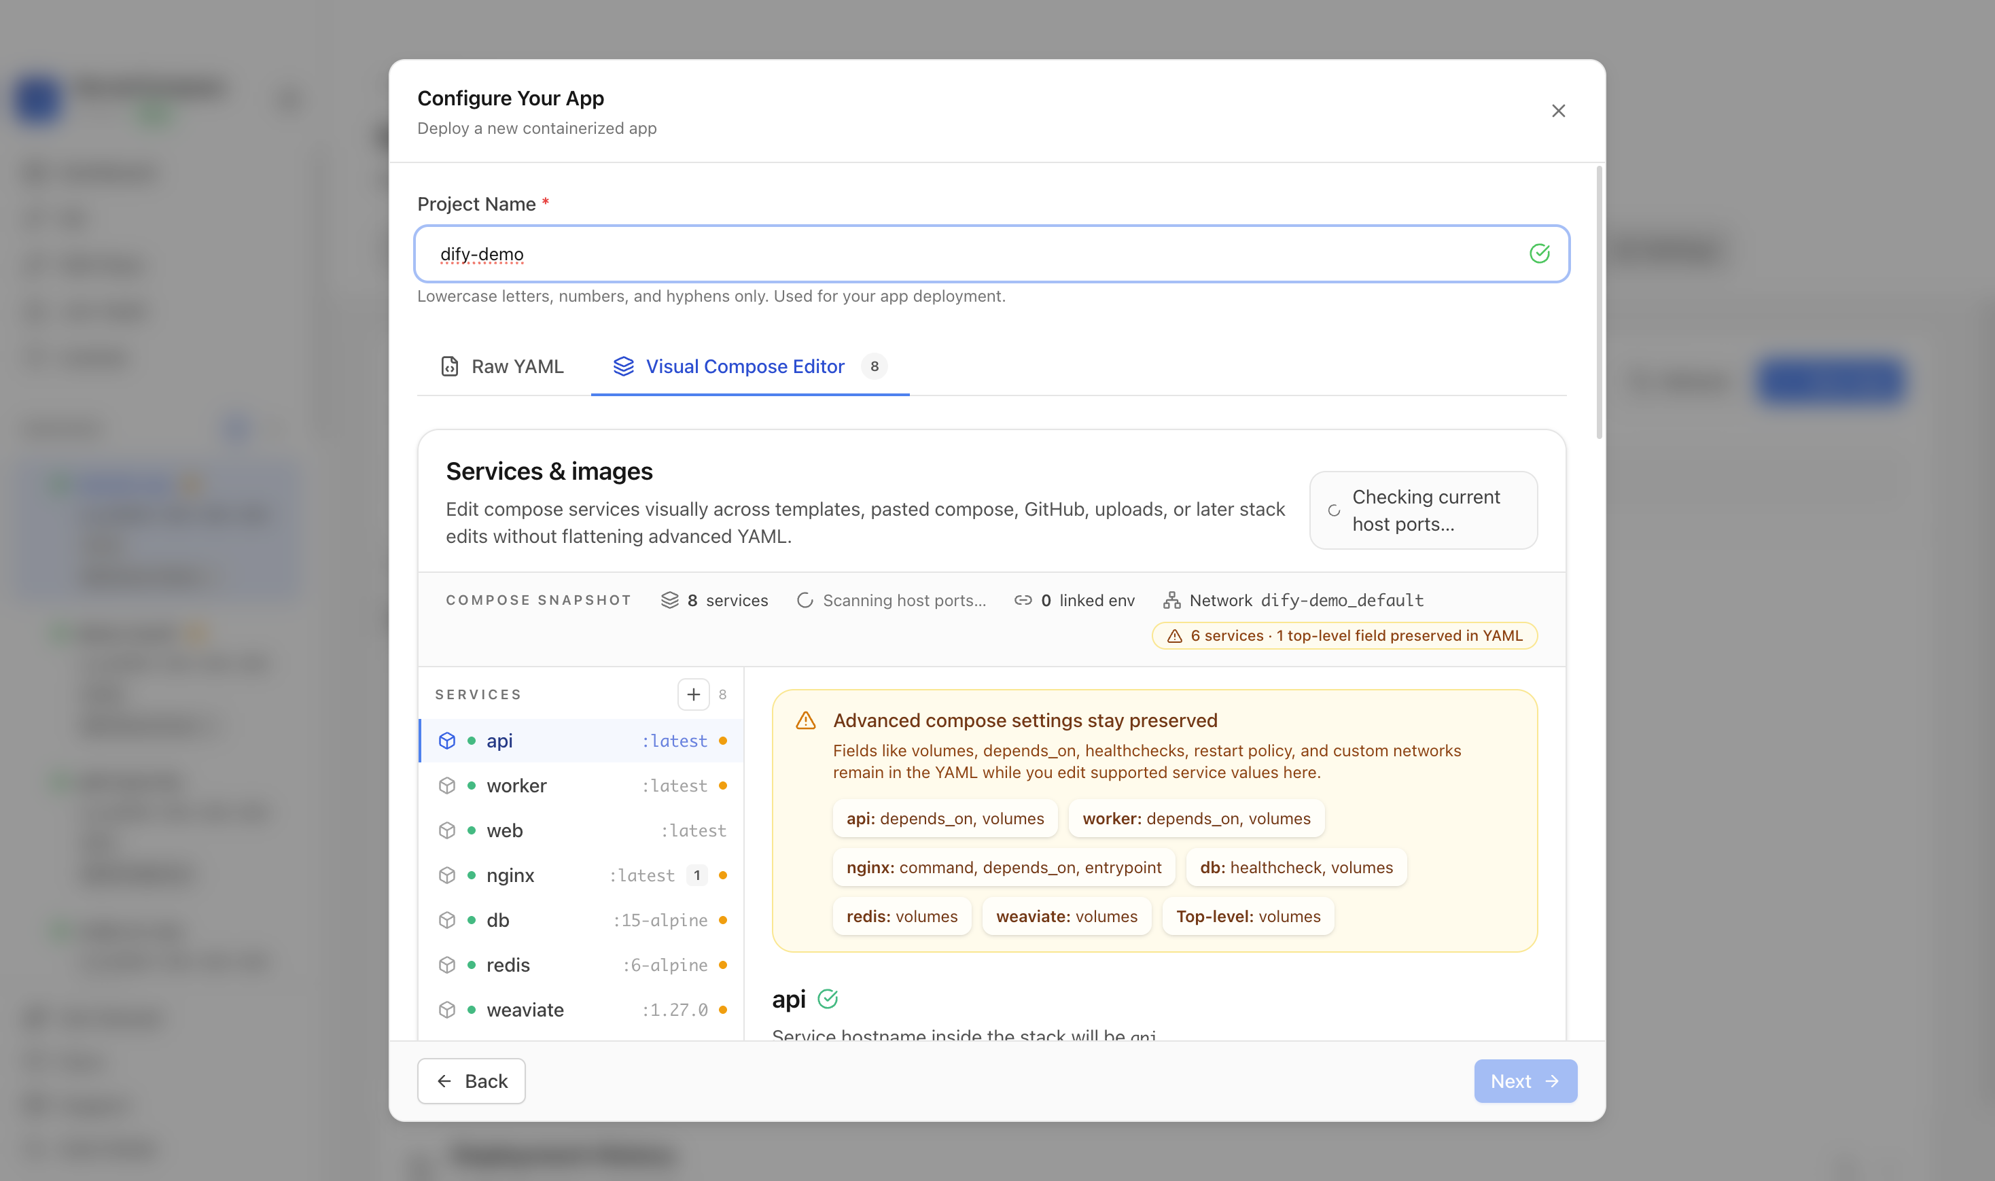Click the left arrow icon in Back button
The width and height of the screenshot is (1995, 1181).
tap(444, 1080)
